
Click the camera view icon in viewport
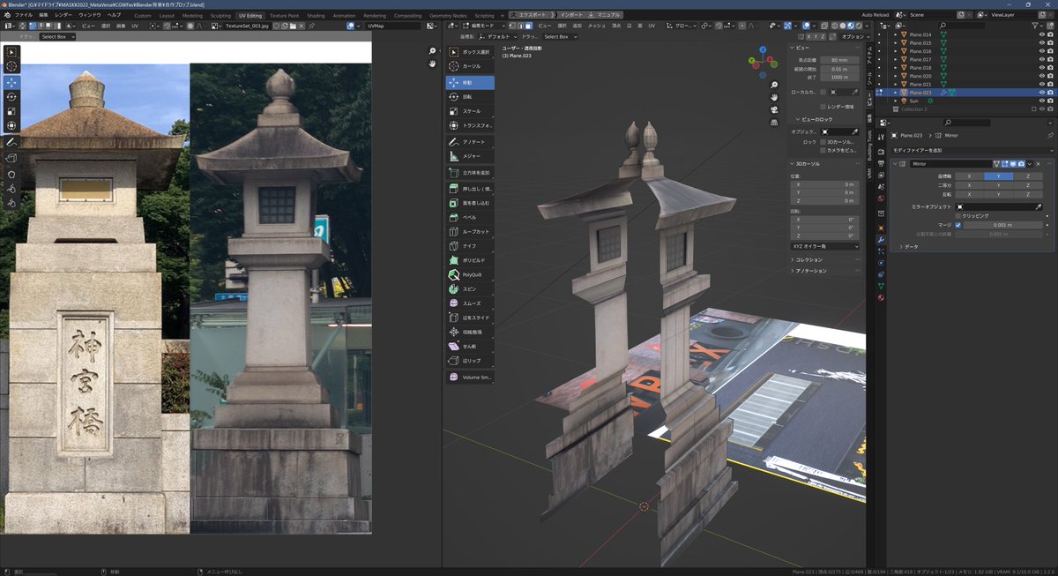click(773, 110)
